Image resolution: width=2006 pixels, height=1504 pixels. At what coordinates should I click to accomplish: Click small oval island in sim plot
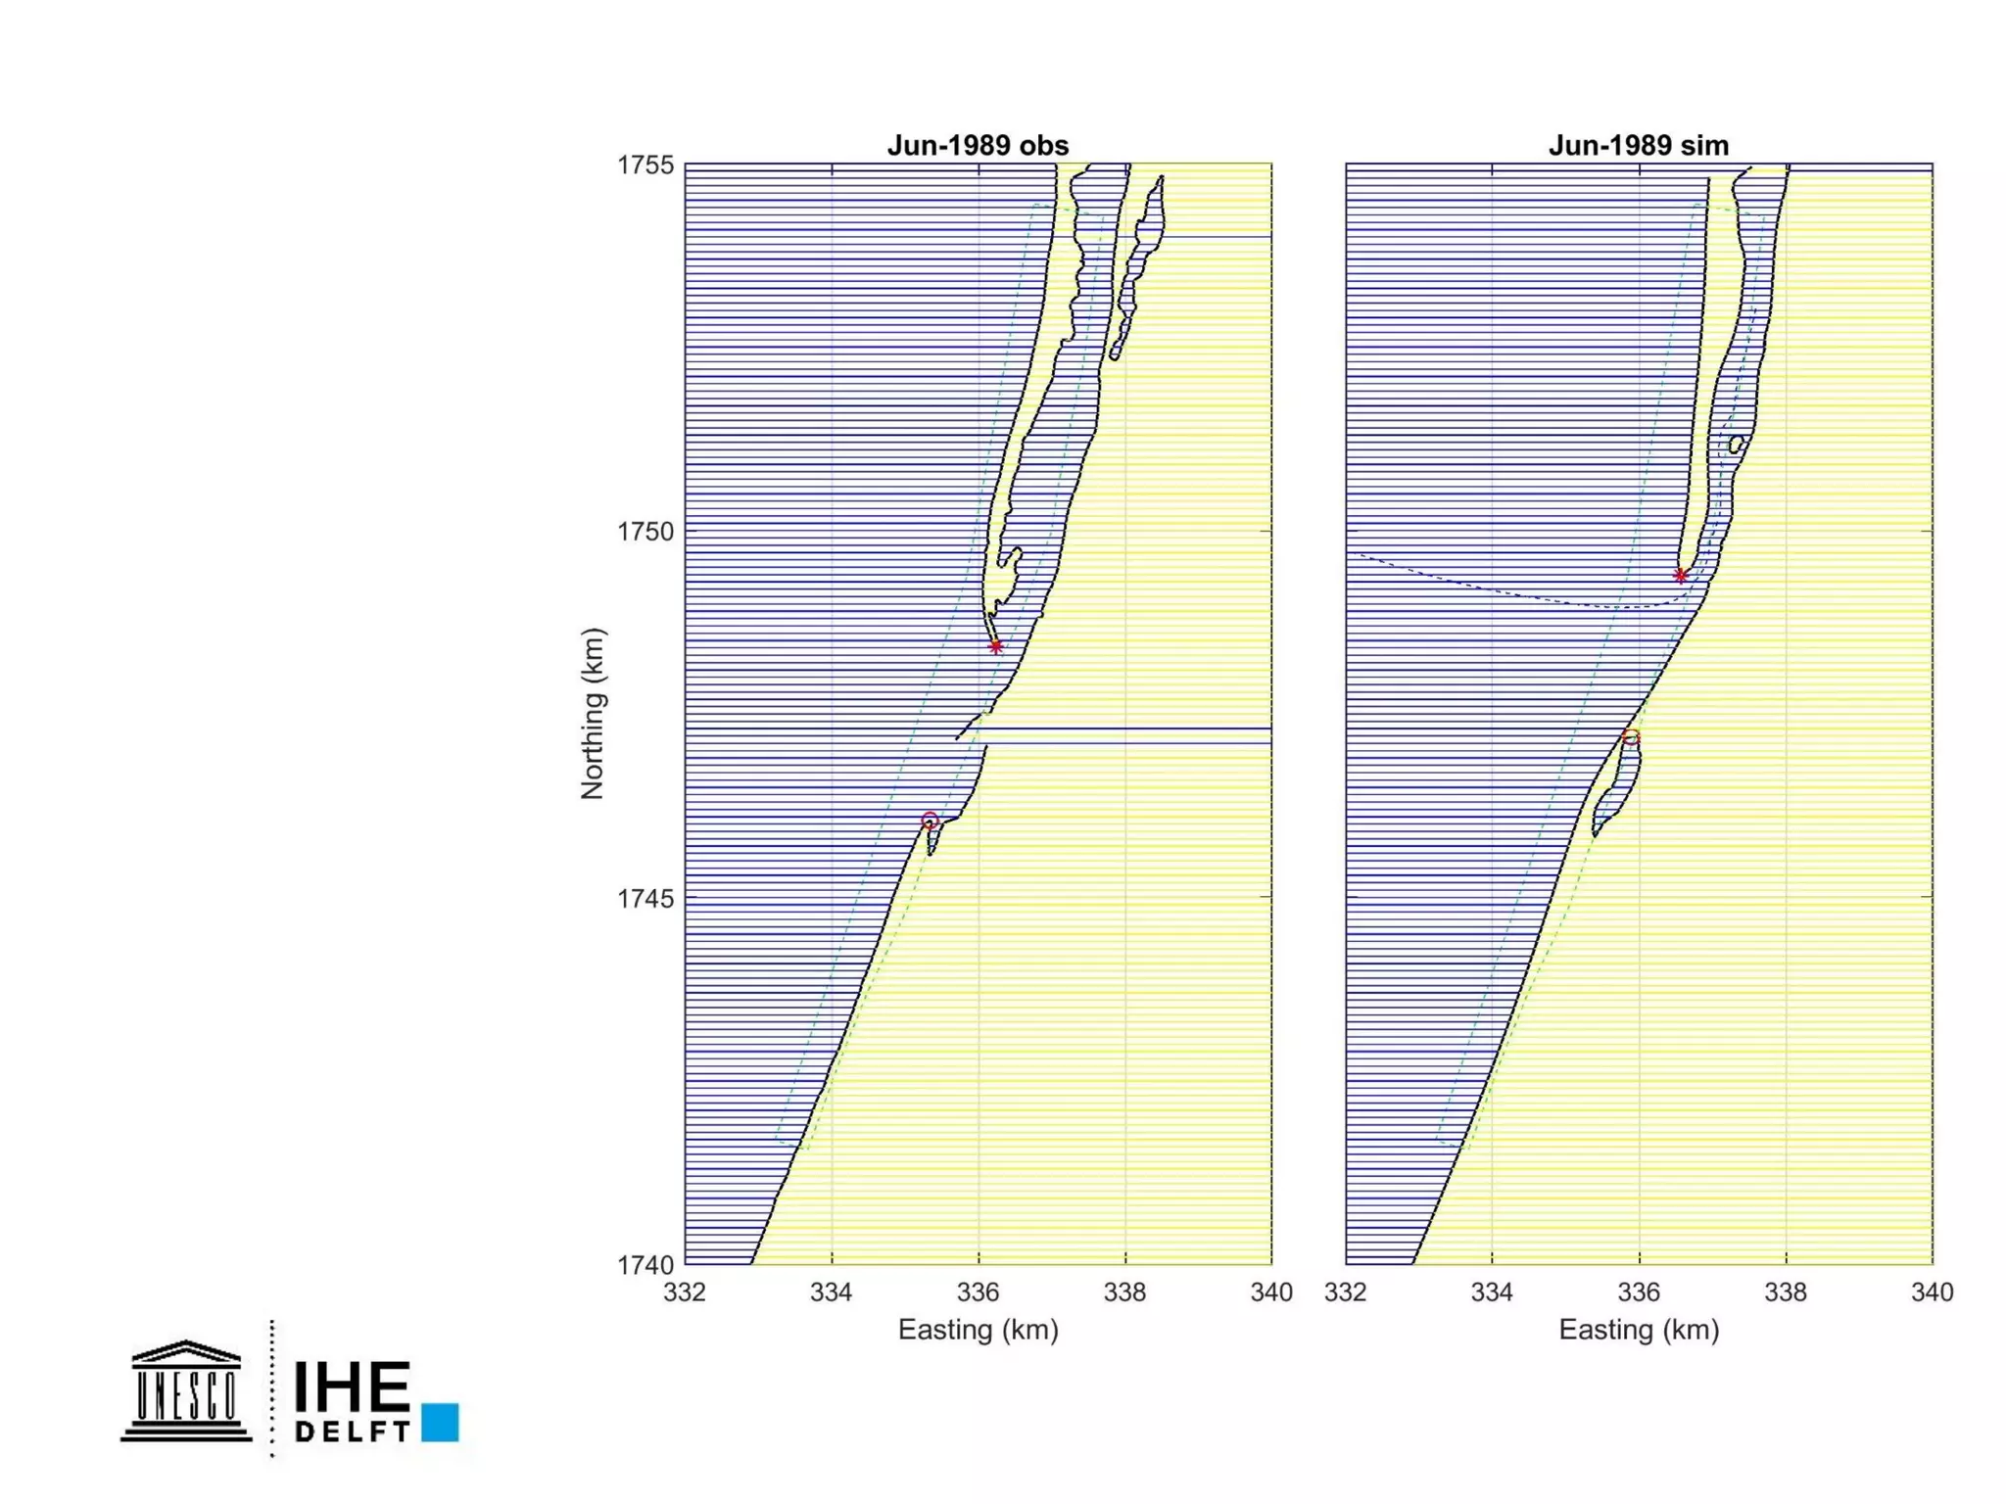click(1736, 445)
